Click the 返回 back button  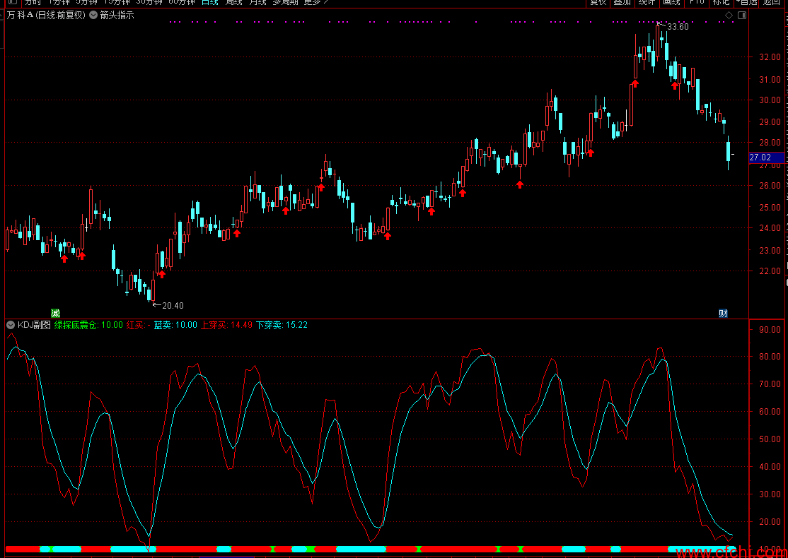(x=772, y=2)
